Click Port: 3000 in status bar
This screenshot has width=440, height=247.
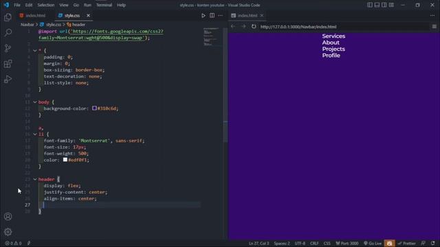click(x=347, y=244)
